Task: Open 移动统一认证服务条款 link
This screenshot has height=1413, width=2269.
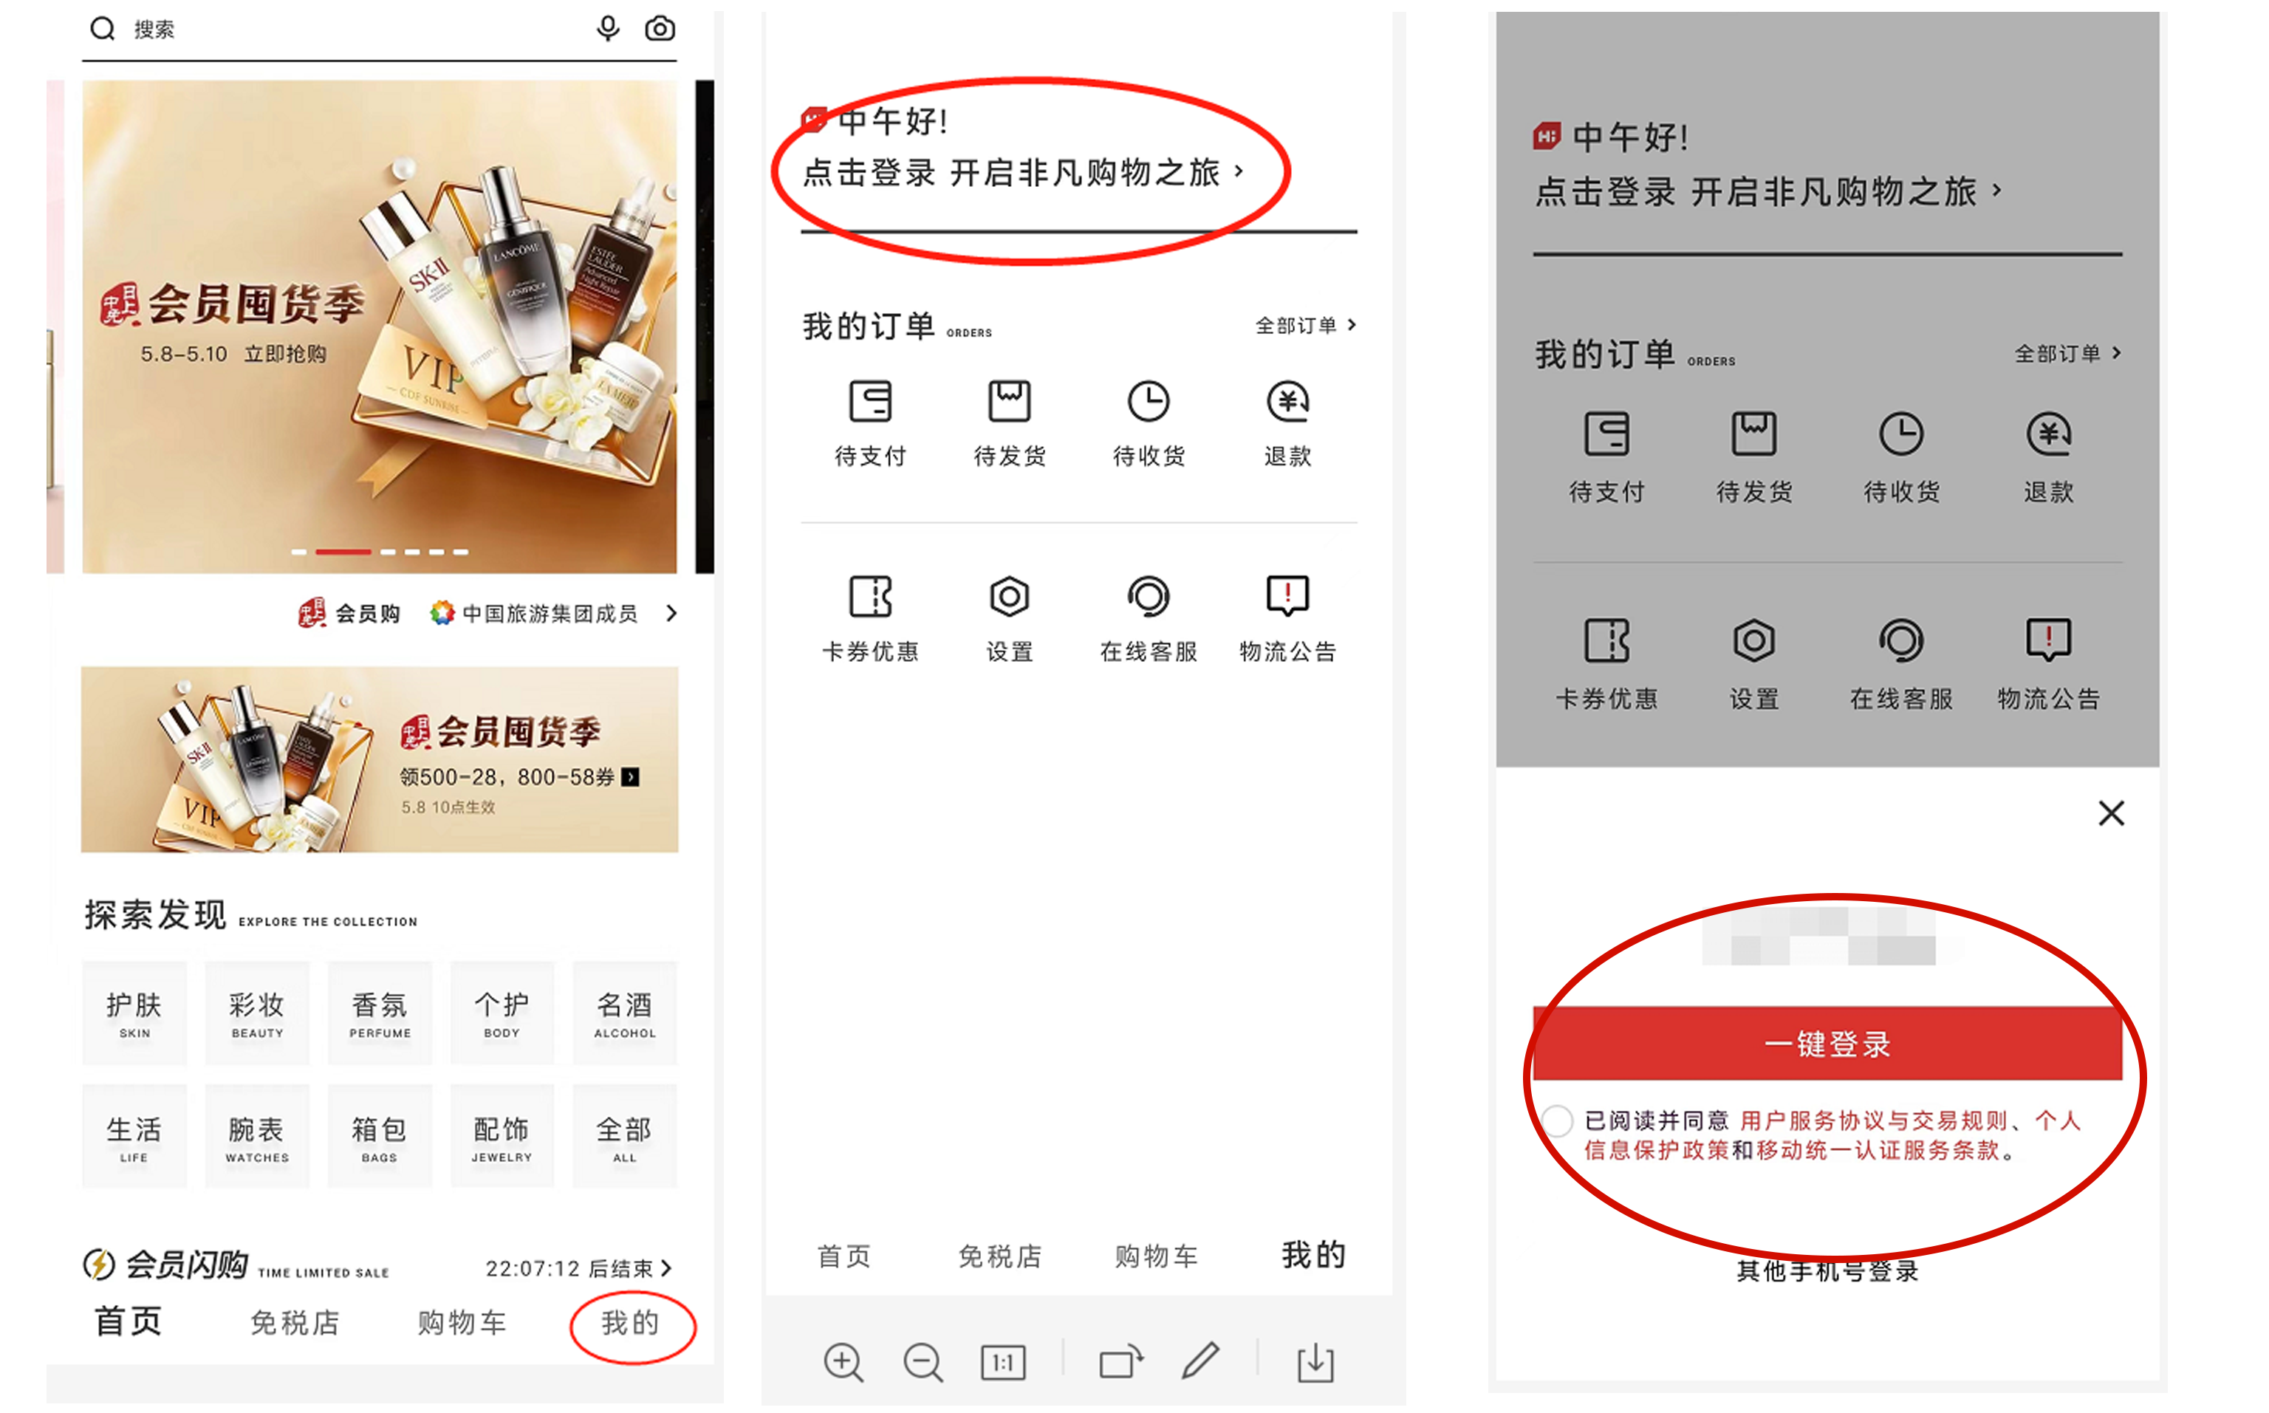Action: point(1878,1149)
